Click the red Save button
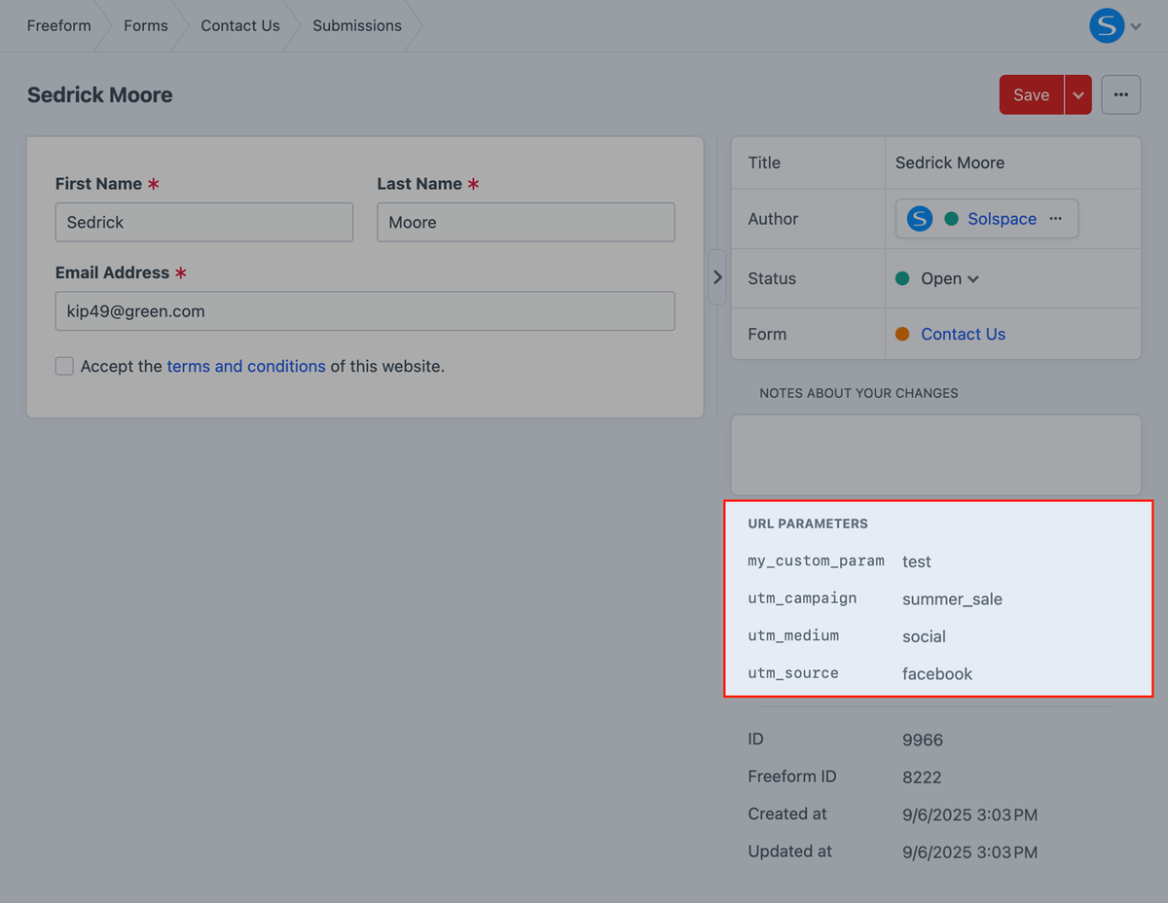This screenshot has height=903, width=1168. pos(1032,94)
